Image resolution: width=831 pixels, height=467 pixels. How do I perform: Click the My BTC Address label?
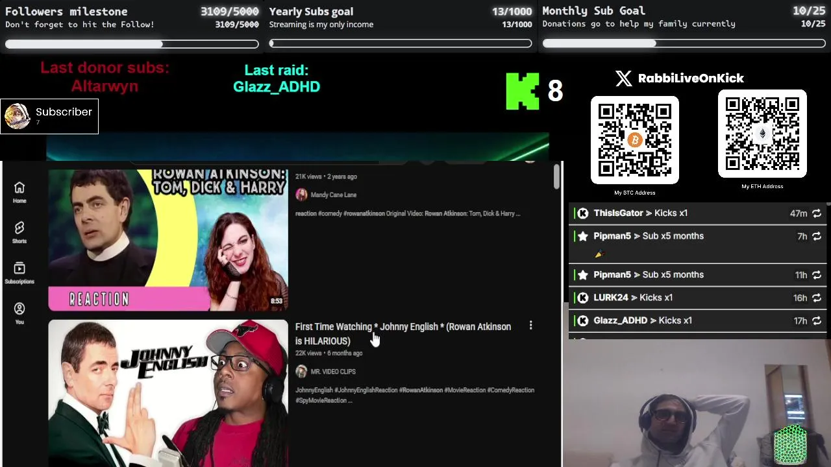[x=635, y=193]
